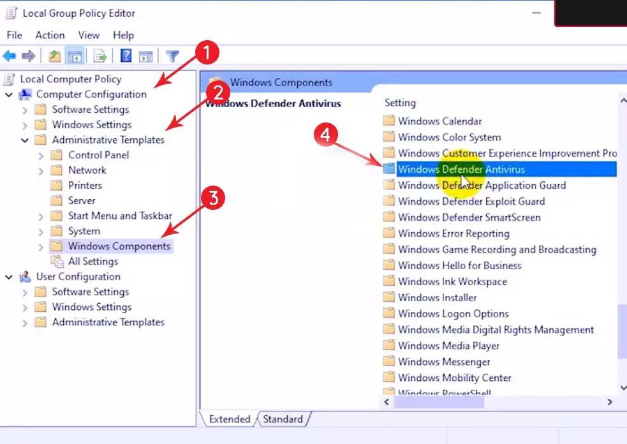Click the User Configuration user icon

pos(25,277)
